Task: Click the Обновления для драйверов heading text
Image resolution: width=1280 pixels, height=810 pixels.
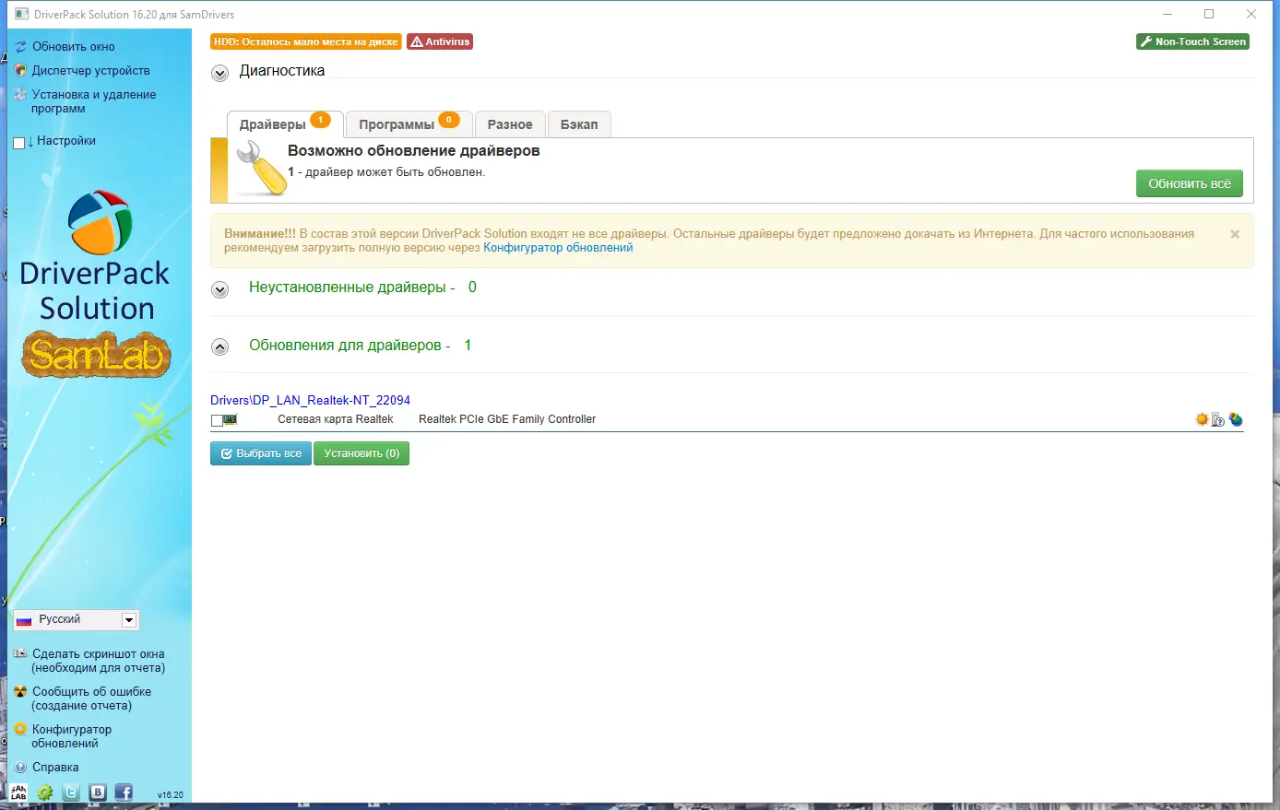Action: (x=350, y=346)
